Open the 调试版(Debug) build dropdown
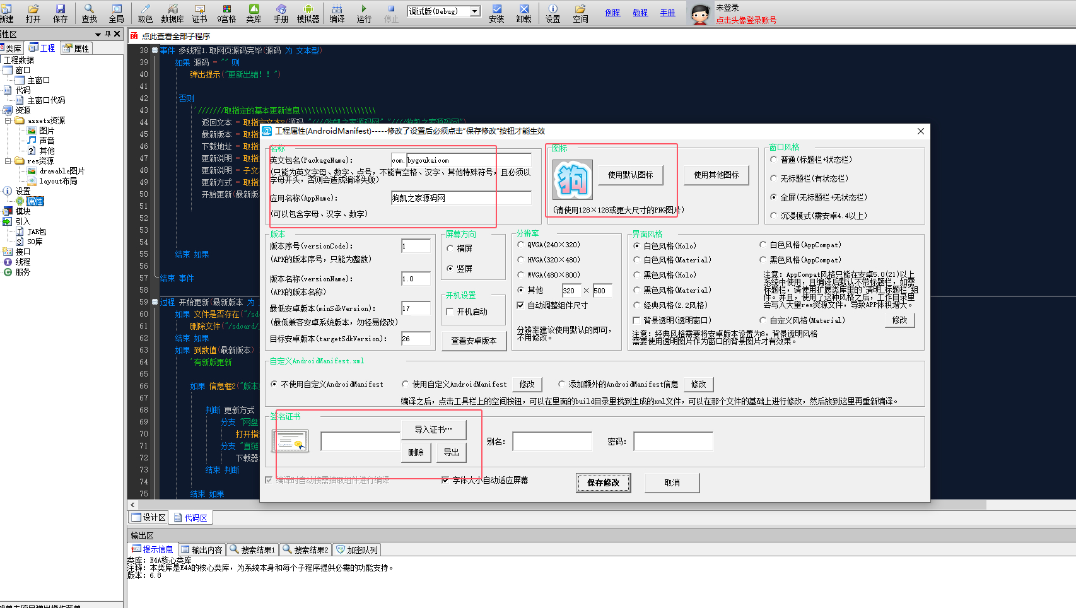 475,11
